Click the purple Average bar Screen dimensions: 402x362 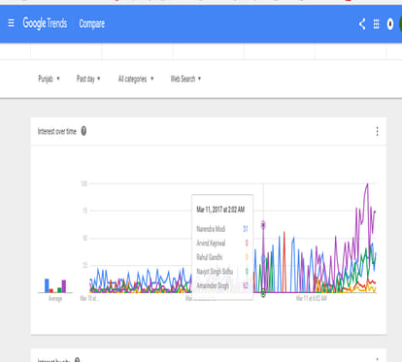point(64,286)
